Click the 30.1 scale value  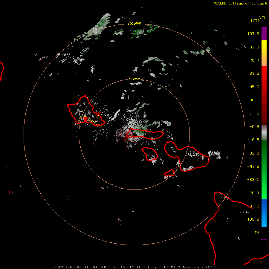tap(254, 100)
